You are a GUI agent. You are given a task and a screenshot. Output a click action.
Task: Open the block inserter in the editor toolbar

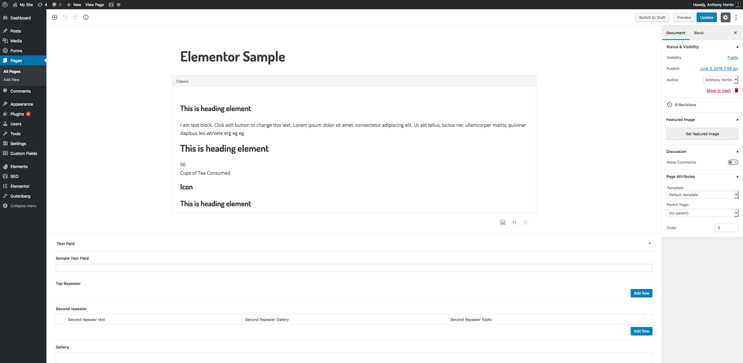click(x=54, y=17)
